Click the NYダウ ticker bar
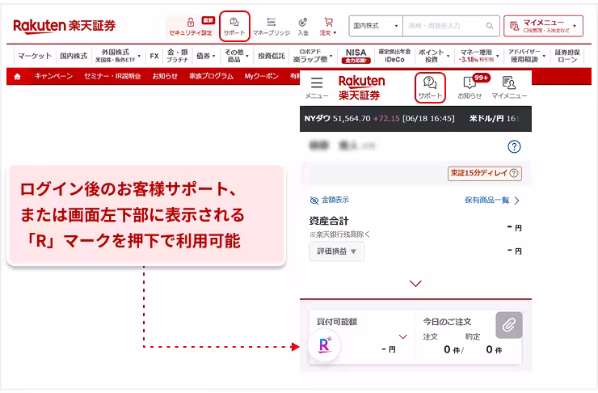This screenshot has height=393, width=598. [x=415, y=119]
